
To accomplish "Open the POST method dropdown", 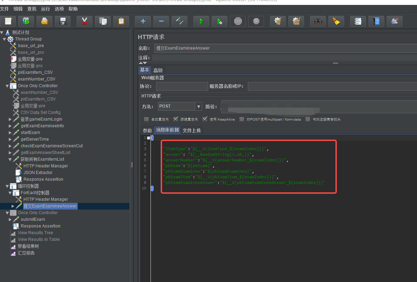I will click(198, 107).
